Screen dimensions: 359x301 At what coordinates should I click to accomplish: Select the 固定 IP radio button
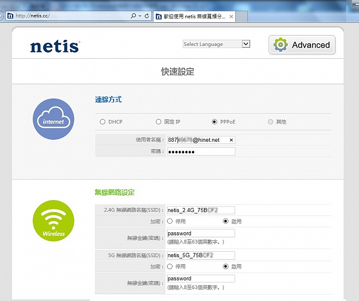[x=159, y=122]
